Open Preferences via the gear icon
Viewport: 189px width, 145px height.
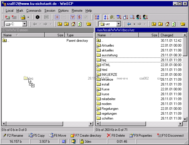[x=37, y=17]
